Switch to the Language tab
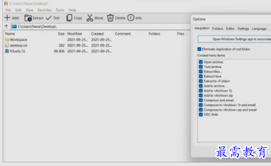This screenshot has width=271, height=166. pos(259,28)
